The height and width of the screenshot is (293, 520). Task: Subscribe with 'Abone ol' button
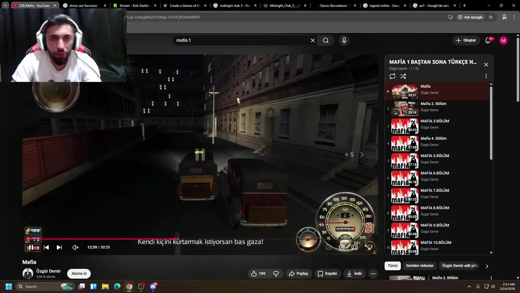pos(79,273)
